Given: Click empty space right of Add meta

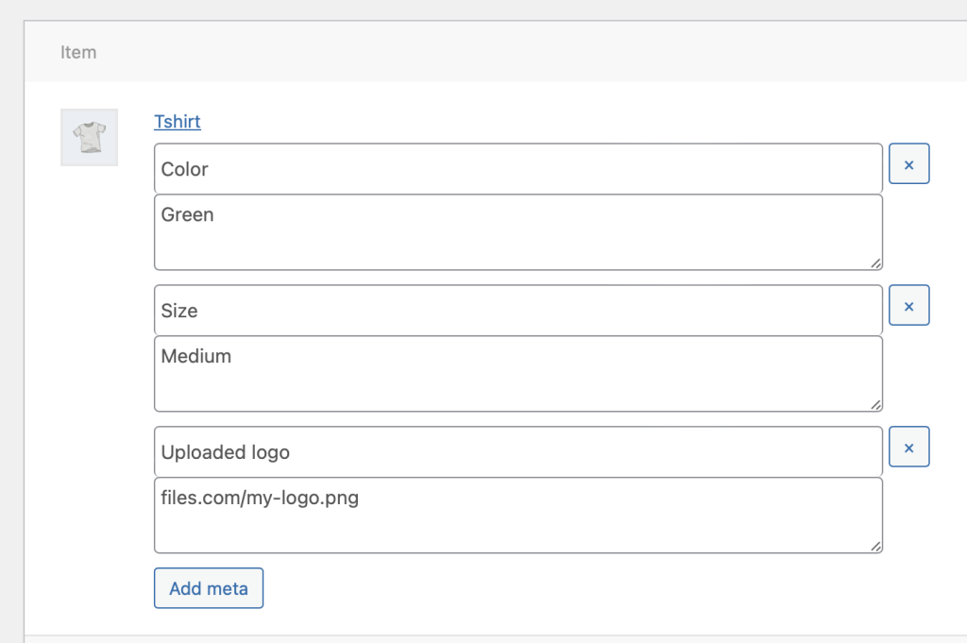Looking at the screenshot, I should [567, 588].
